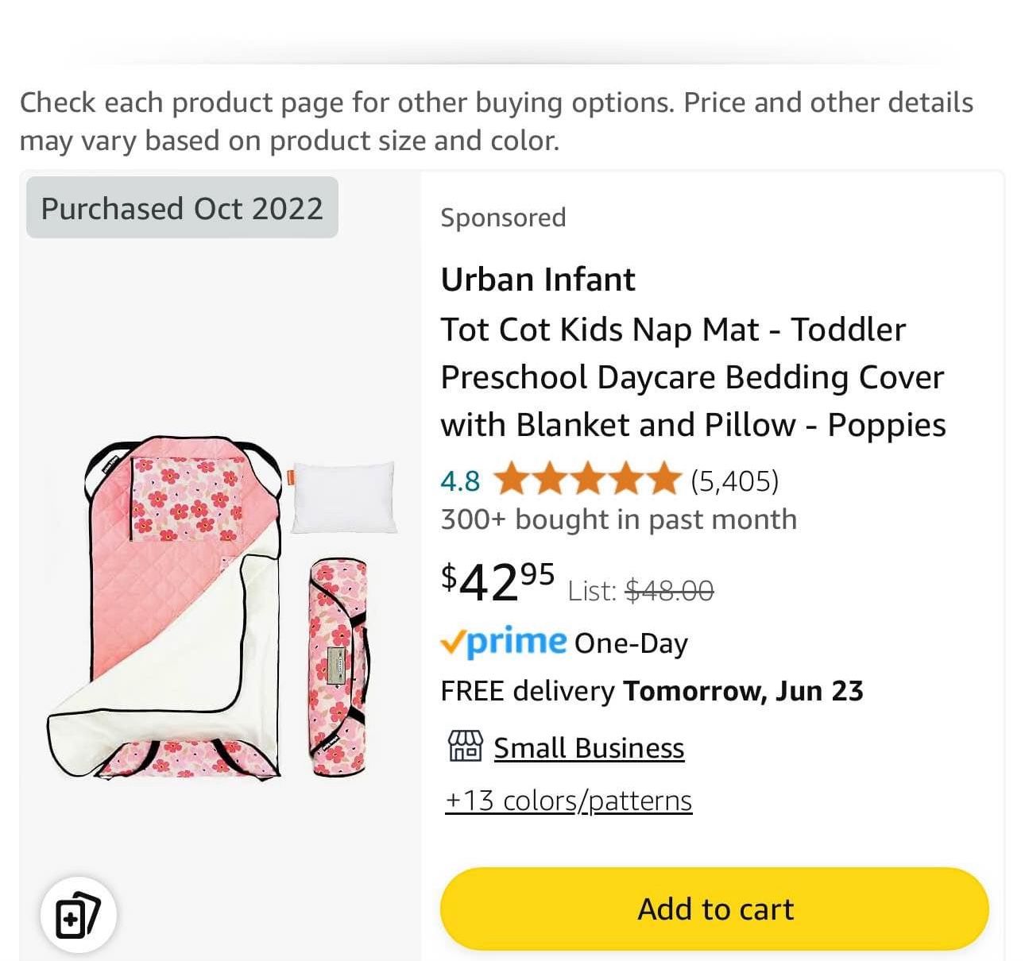Click the rolled-up nap mat in the photo
Screen dimensions: 1025x961
pyautogui.click(x=337, y=663)
